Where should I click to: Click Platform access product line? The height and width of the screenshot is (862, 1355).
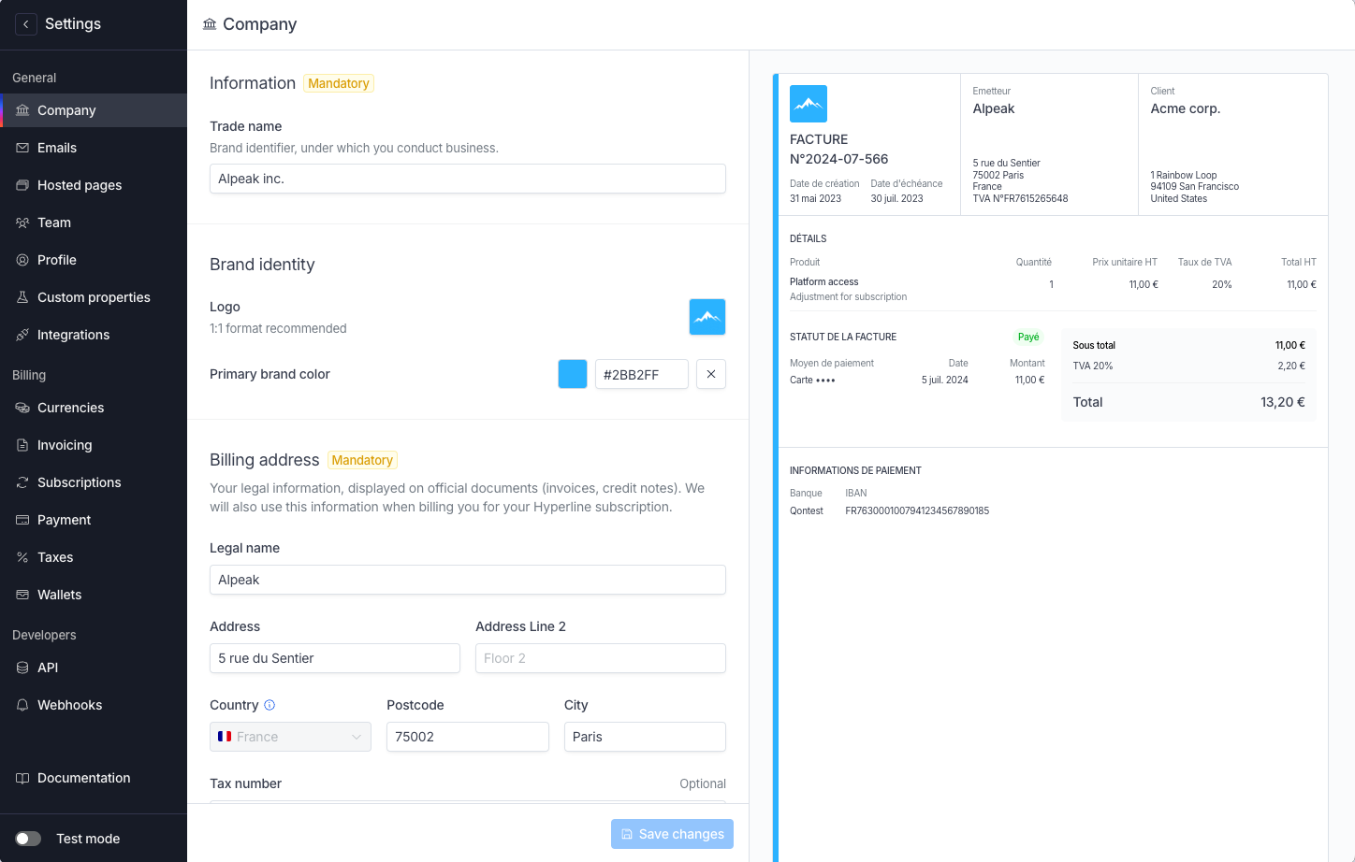point(824,281)
